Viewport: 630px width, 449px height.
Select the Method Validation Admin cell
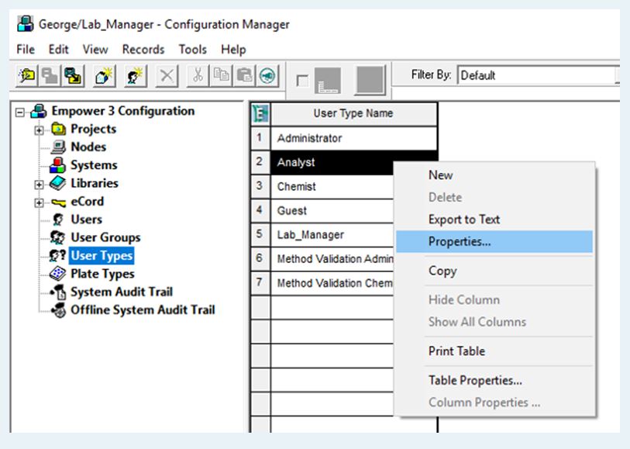click(332, 259)
